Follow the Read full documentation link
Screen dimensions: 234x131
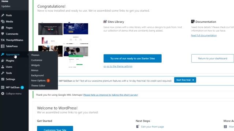pyautogui.click(x=204, y=36)
